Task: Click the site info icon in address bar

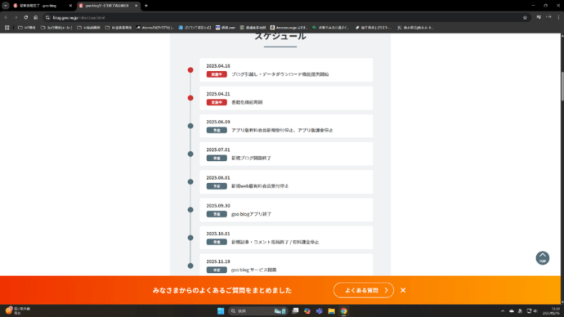Action: 47,17
